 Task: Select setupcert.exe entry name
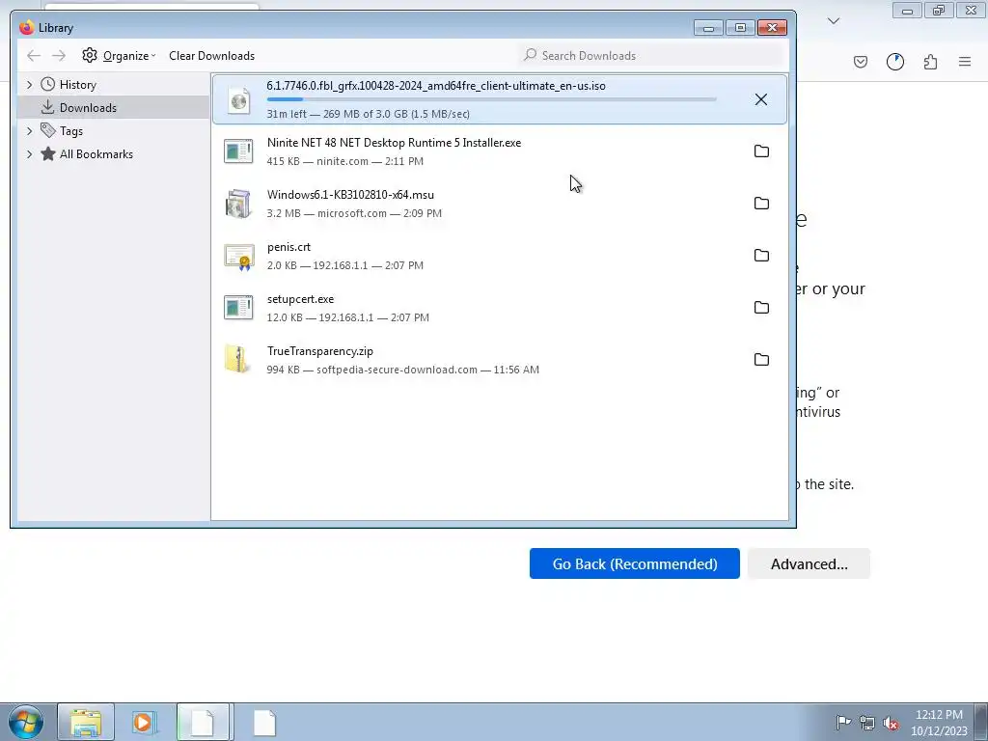click(301, 299)
